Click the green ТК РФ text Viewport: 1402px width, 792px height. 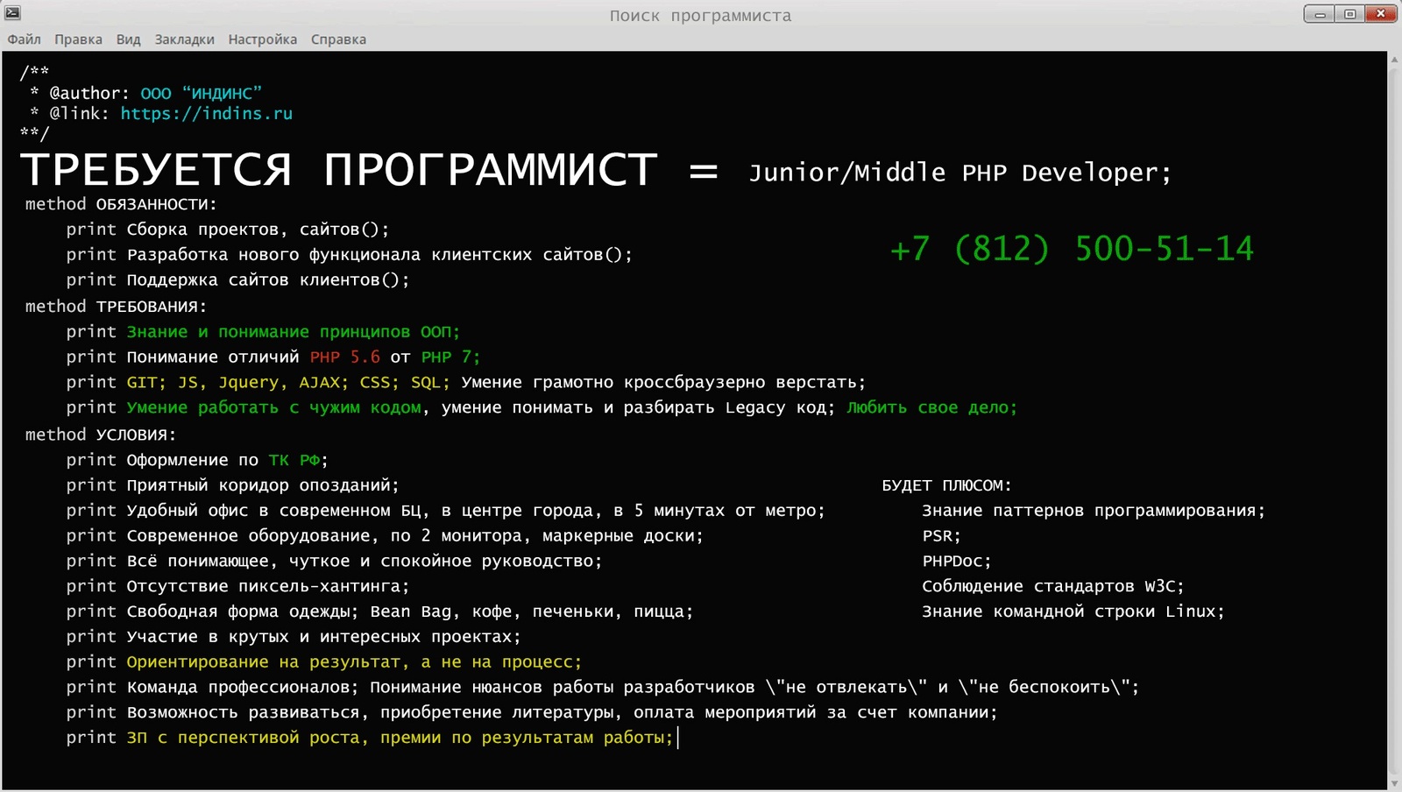coord(294,460)
